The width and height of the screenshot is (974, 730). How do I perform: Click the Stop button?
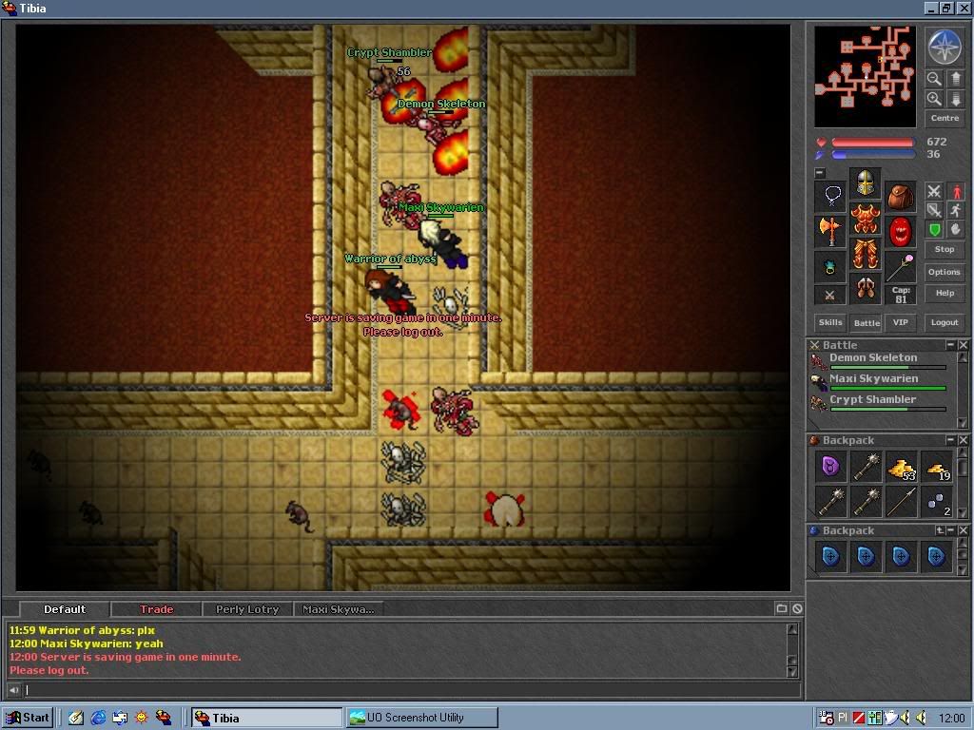(x=945, y=249)
